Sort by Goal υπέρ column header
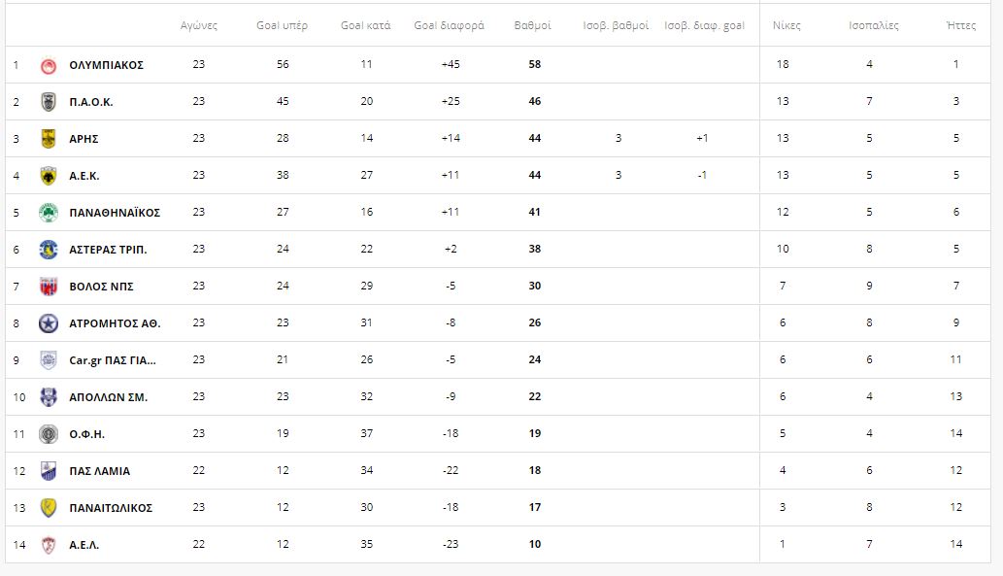1003x576 pixels. pos(282,25)
